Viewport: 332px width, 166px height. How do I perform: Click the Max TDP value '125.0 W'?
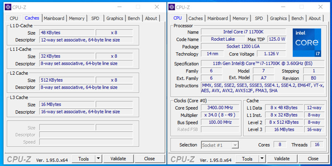277,39
